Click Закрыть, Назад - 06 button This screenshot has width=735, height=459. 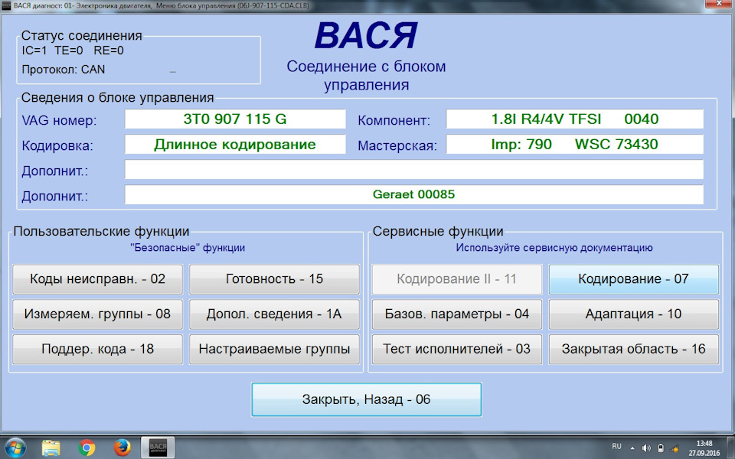366,399
